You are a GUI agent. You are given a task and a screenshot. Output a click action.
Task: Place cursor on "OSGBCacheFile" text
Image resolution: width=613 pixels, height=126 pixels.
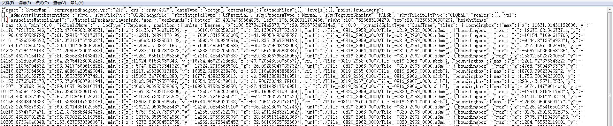point(149,15)
